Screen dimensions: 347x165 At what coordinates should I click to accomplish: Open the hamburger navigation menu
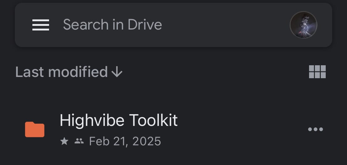coord(41,25)
